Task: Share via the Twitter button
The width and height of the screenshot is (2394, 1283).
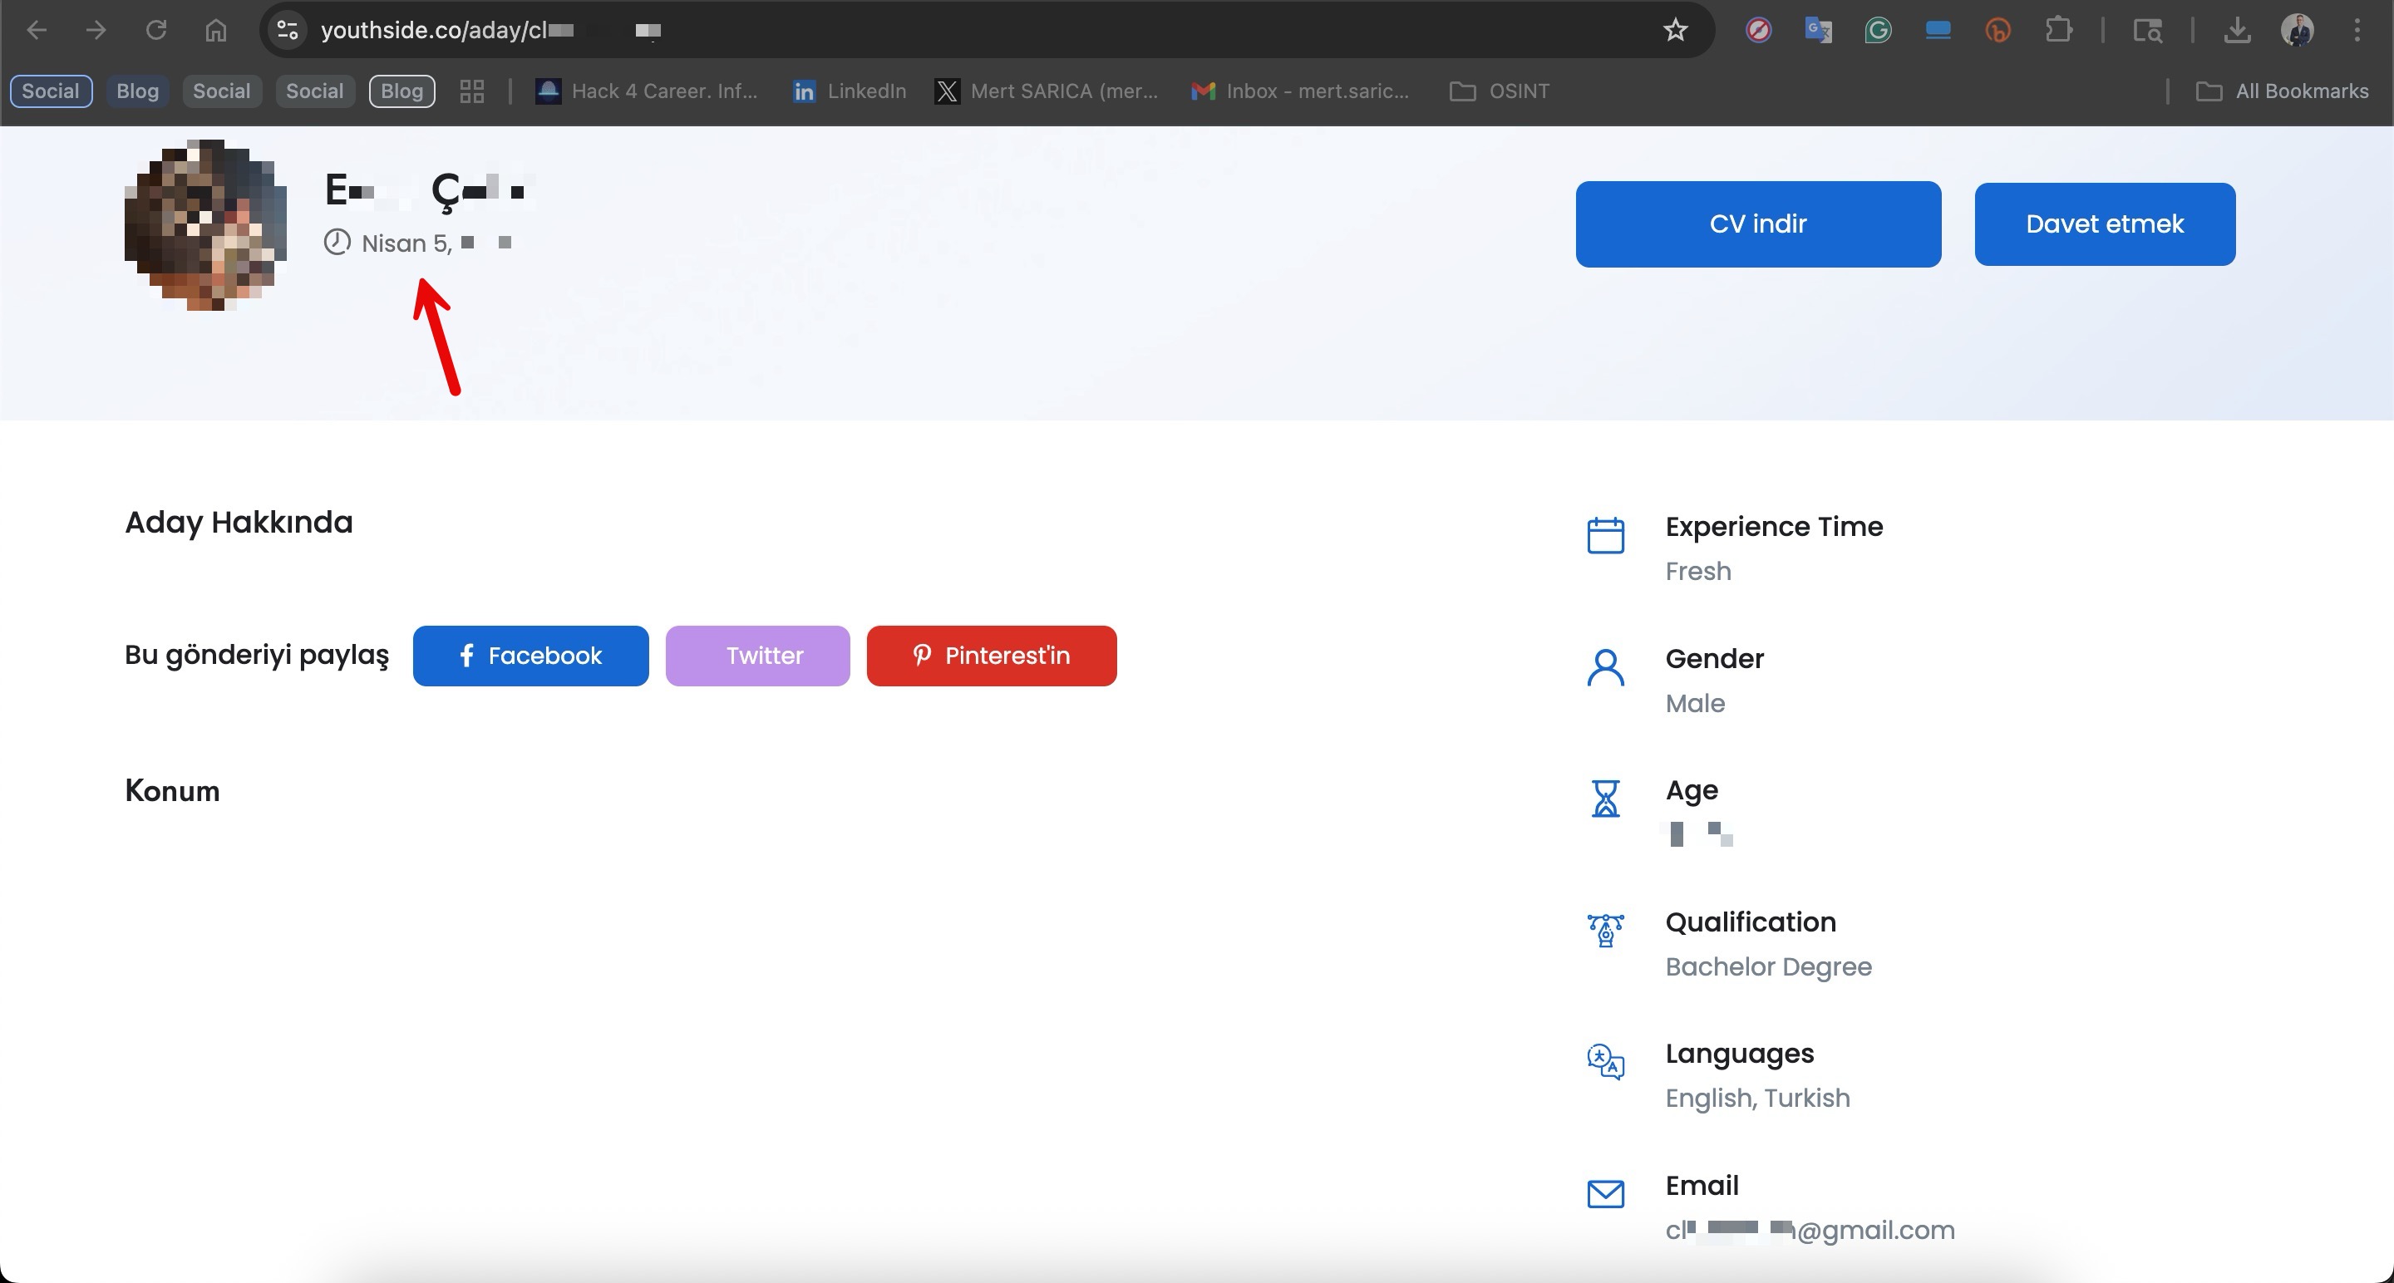Action: pos(757,656)
